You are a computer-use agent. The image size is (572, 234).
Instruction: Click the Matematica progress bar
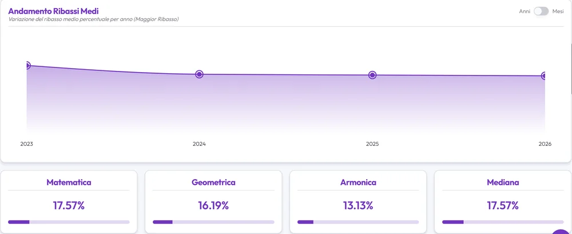click(x=69, y=222)
